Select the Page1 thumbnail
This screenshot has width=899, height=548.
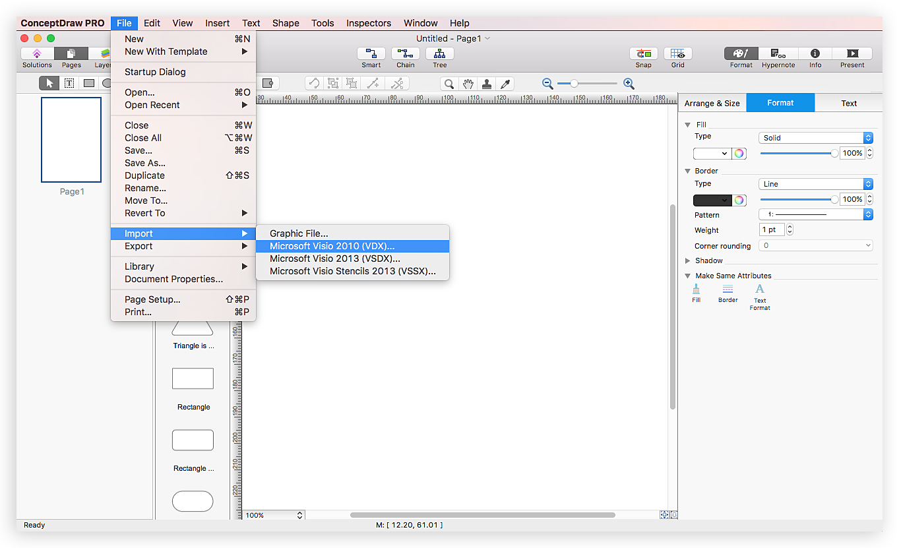click(x=71, y=140)
